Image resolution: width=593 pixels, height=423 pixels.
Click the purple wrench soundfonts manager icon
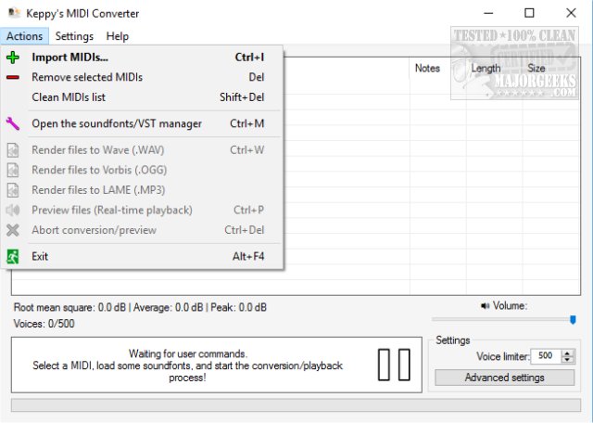[13, 123]
